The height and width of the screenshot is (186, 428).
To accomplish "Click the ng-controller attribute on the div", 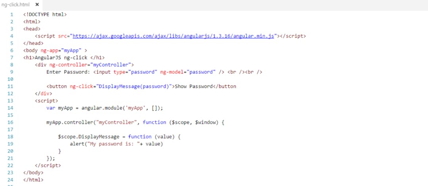I will (66, 65).
